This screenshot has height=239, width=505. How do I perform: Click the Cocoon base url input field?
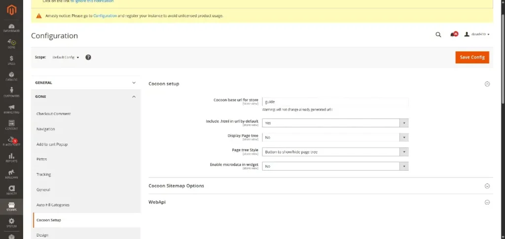(335, 102)
